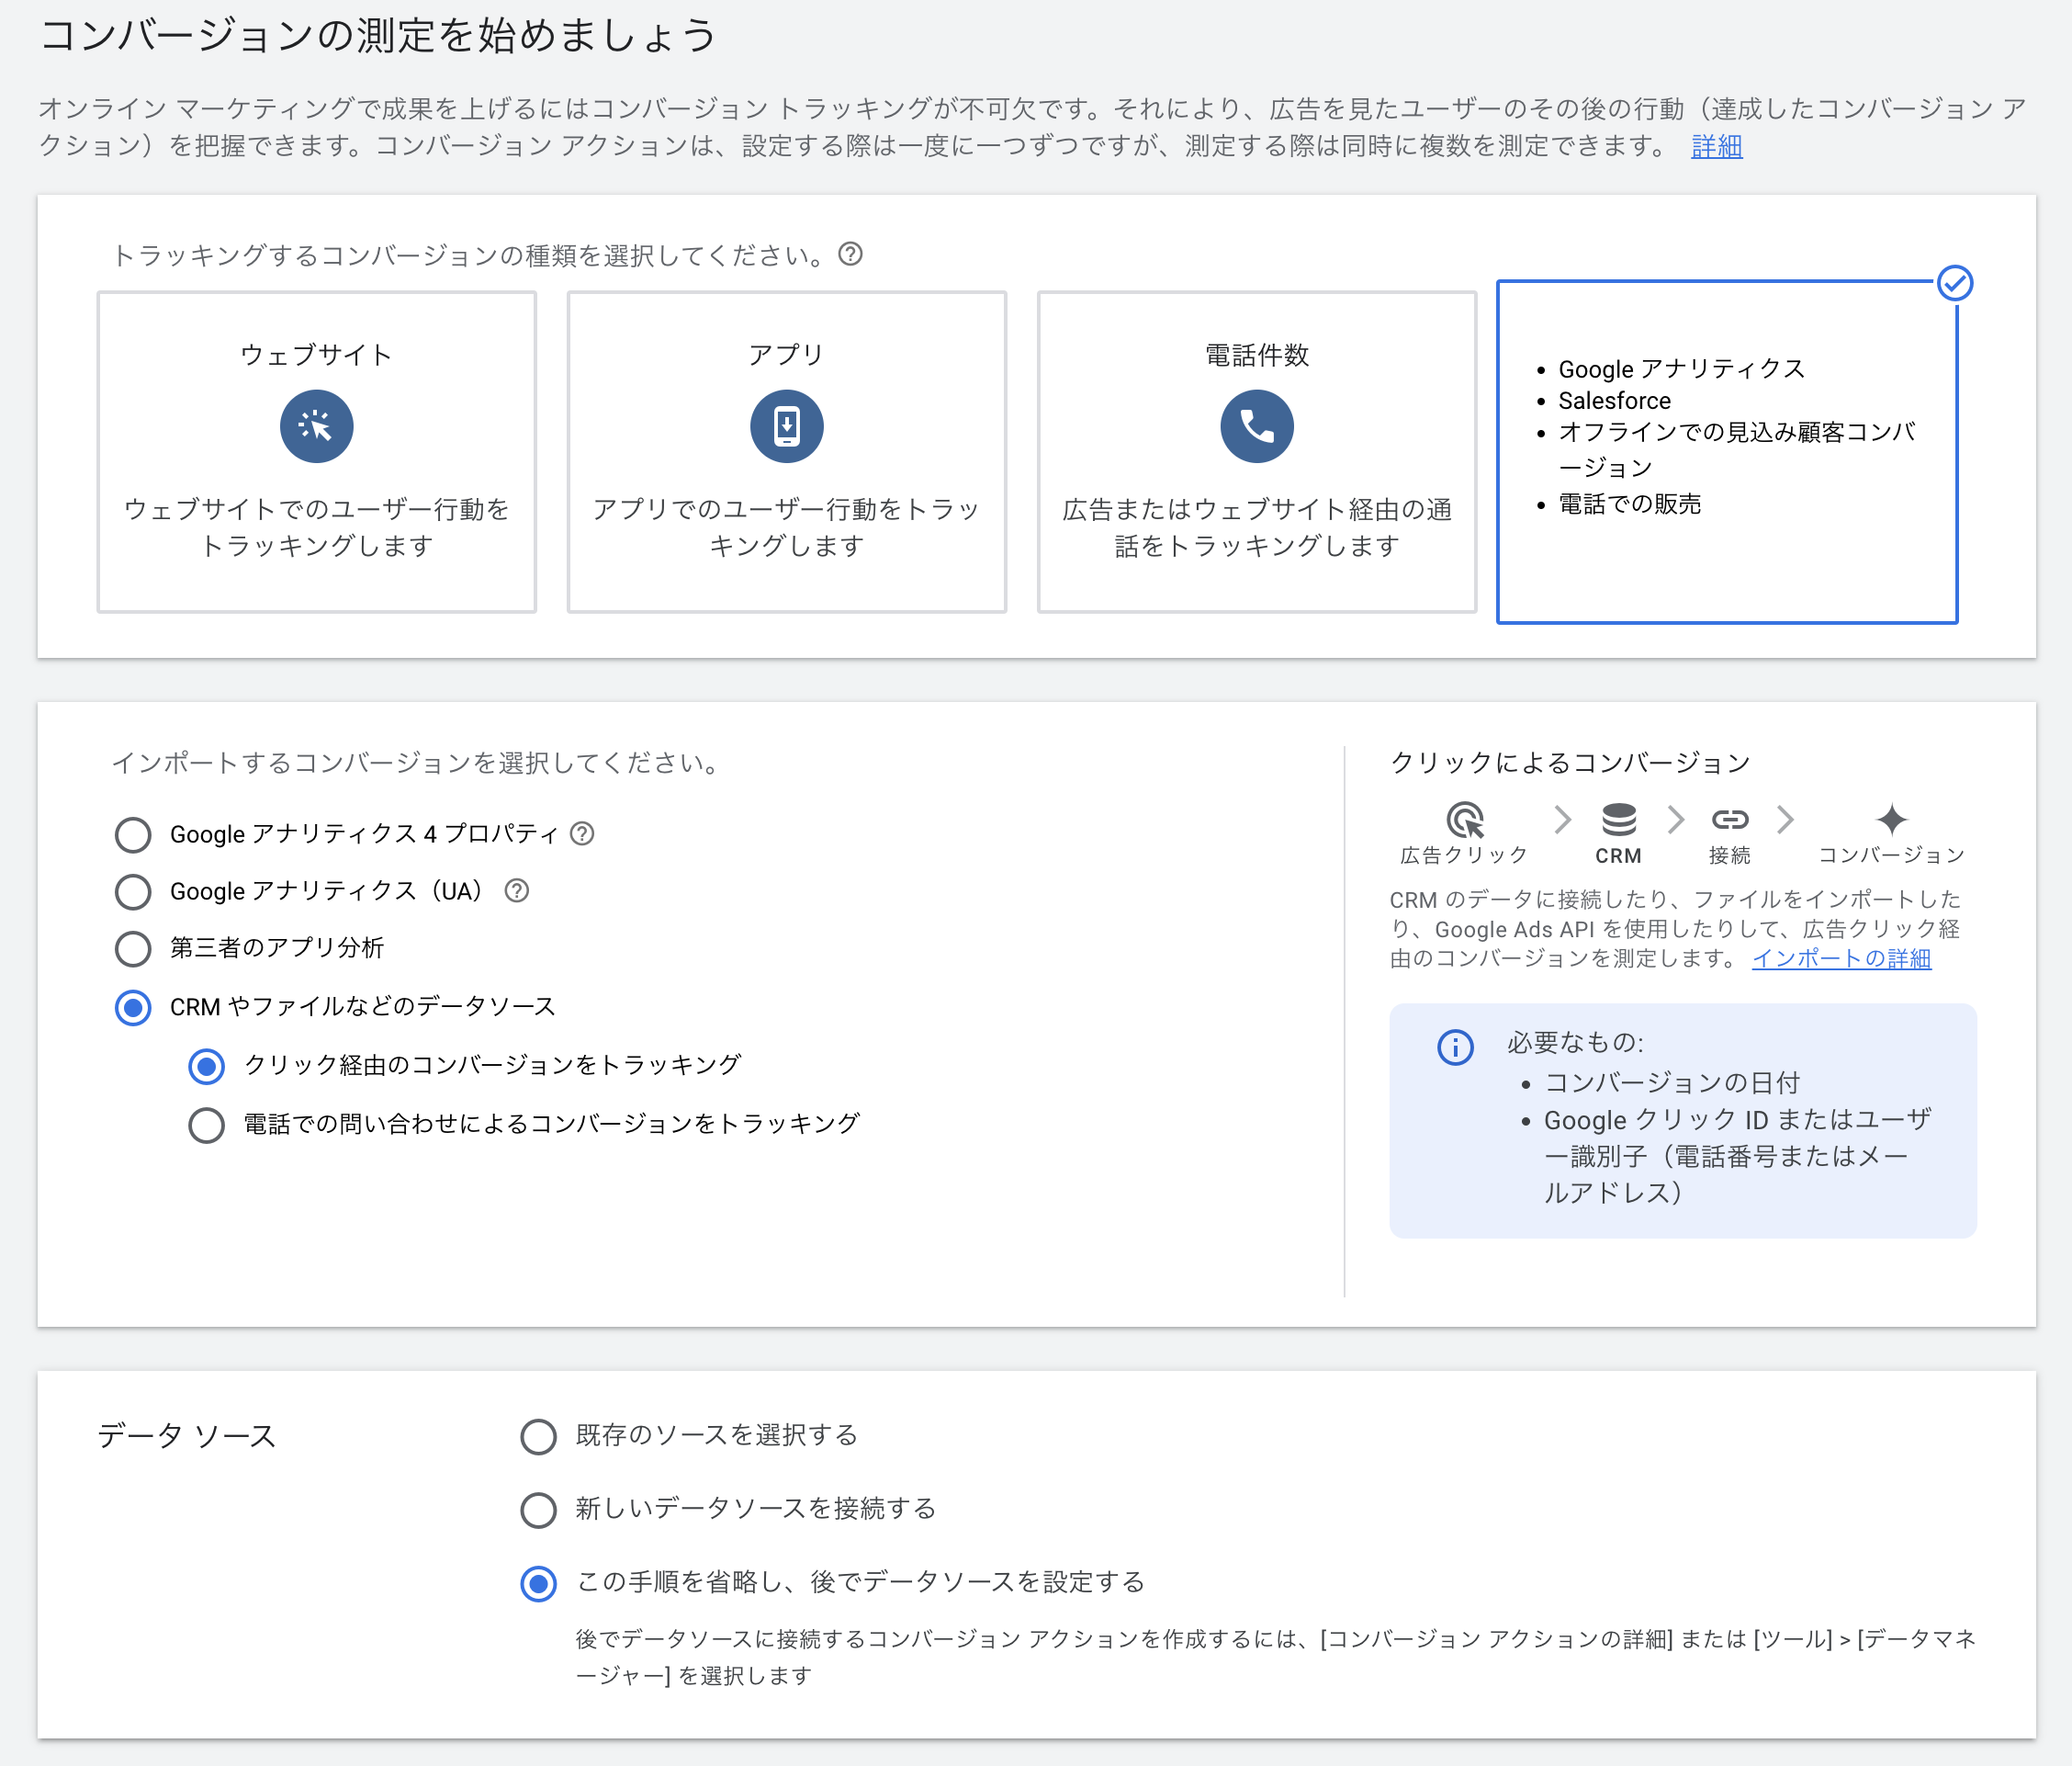Click the info icon beside 必要なもの
The width and height of the screenshot is (2072, 1766).
point(1455,1047)
